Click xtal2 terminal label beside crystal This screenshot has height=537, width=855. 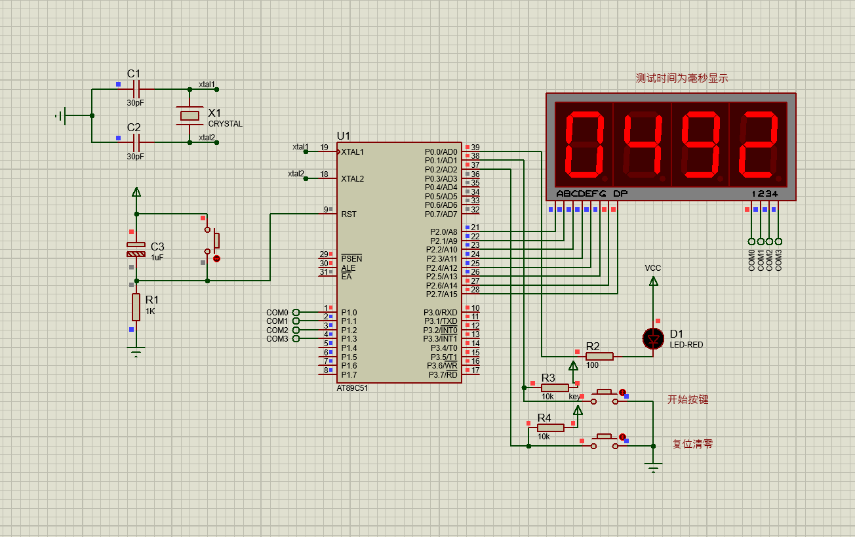(207, 138)
